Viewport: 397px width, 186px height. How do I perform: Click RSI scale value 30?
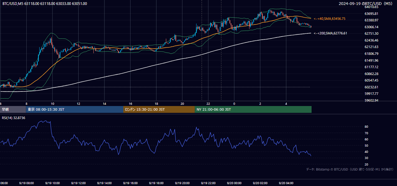(366, 158)
